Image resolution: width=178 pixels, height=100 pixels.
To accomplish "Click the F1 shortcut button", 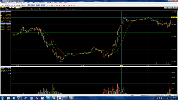I will [47, 5].
